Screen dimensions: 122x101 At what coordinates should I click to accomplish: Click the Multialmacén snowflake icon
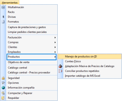coord(3,7)
